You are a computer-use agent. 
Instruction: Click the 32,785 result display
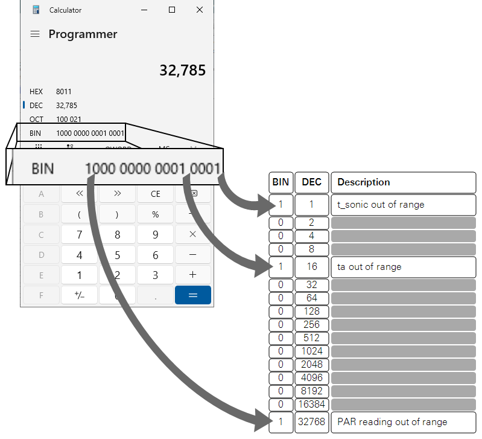tap(182, 71)
